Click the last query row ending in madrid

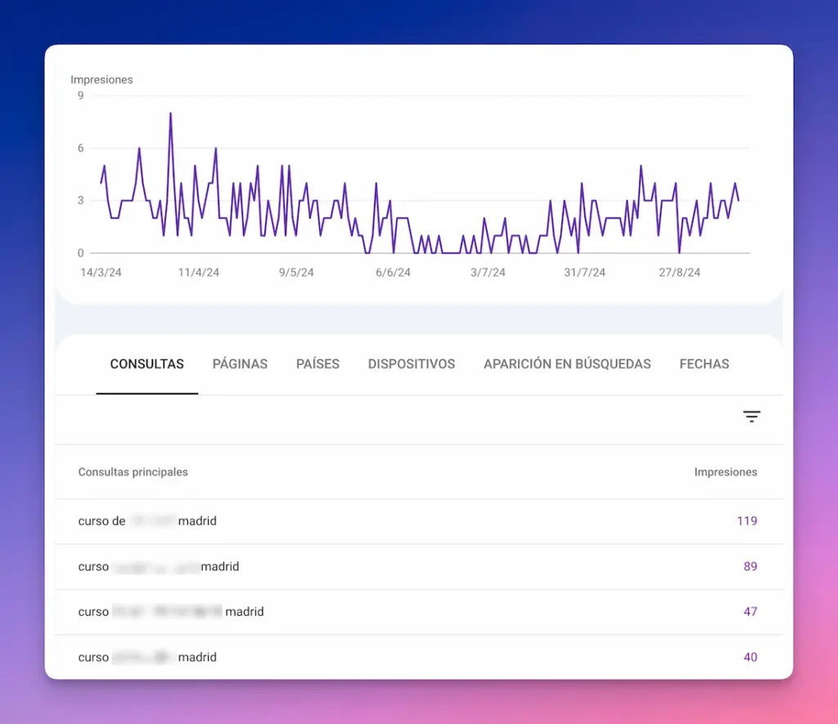pos(146,657)
